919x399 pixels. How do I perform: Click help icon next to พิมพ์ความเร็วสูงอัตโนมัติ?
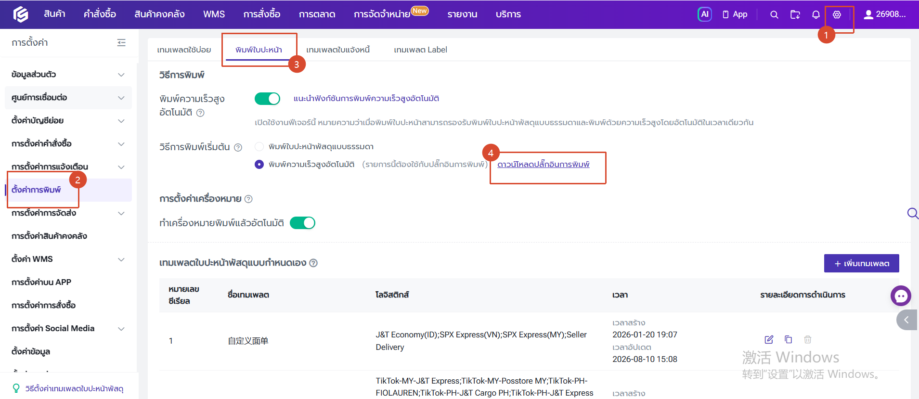[201, 113]
